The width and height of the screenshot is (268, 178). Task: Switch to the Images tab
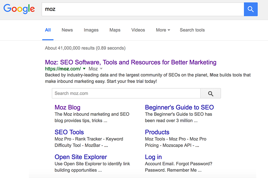click(x=91, y=30)
